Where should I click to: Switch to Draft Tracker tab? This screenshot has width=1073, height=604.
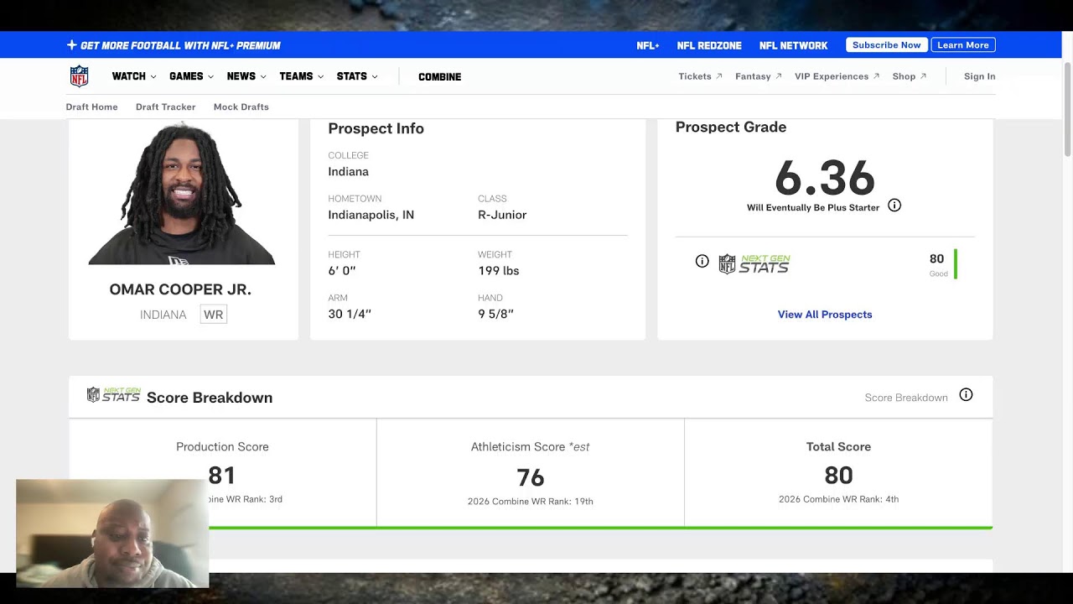166,107
